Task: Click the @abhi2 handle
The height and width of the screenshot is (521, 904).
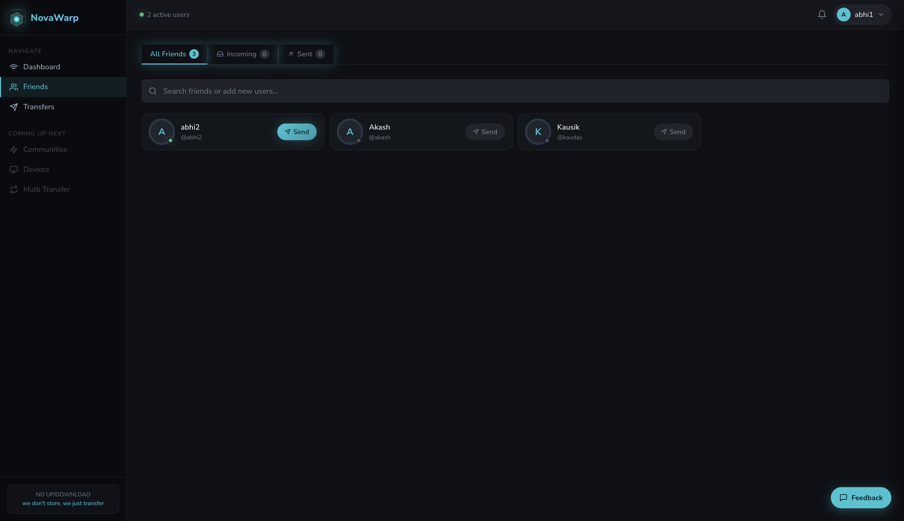Action: pos(191,138)
